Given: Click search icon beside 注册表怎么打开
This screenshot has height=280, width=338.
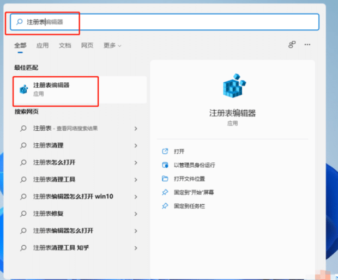Looking at the screenshot, I should [x=23, y=163].
